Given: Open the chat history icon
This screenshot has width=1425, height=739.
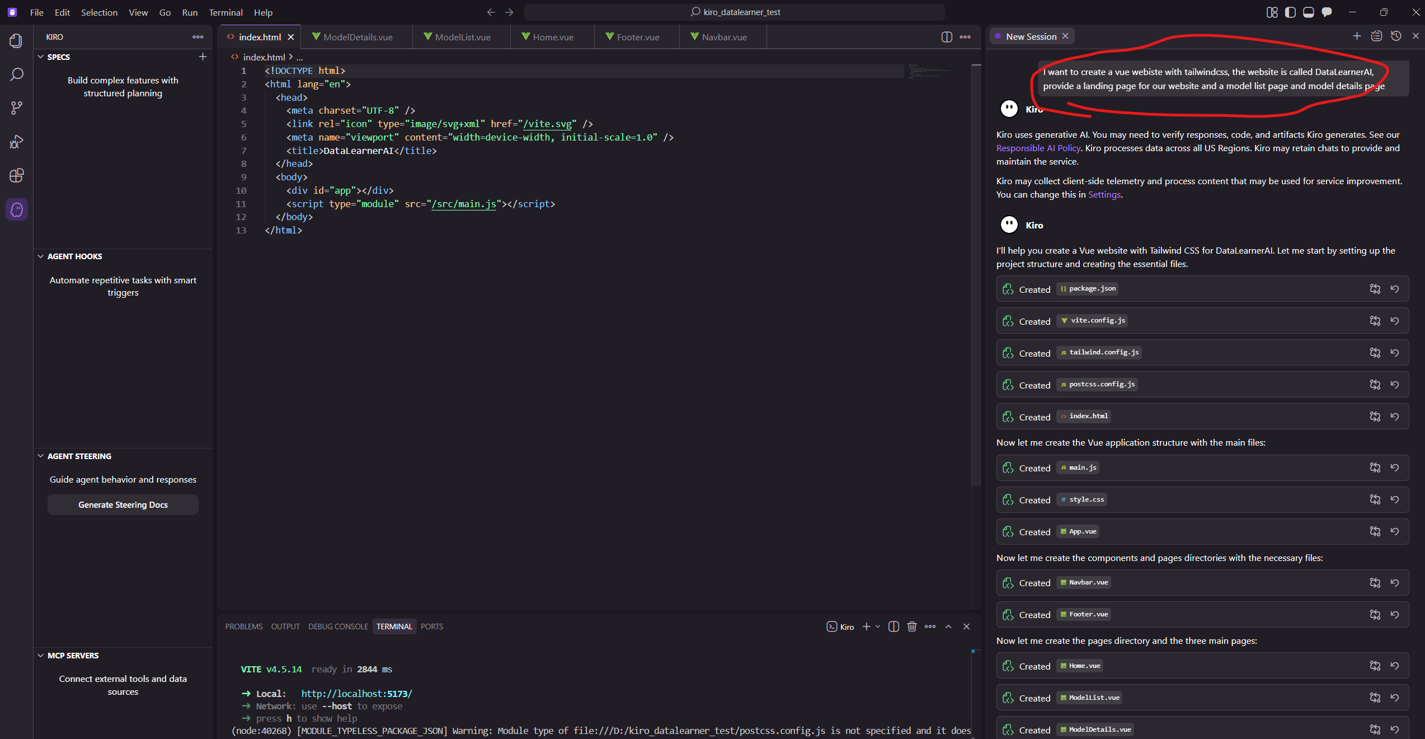Looking at the screenshot, I should coord(1396,36).
